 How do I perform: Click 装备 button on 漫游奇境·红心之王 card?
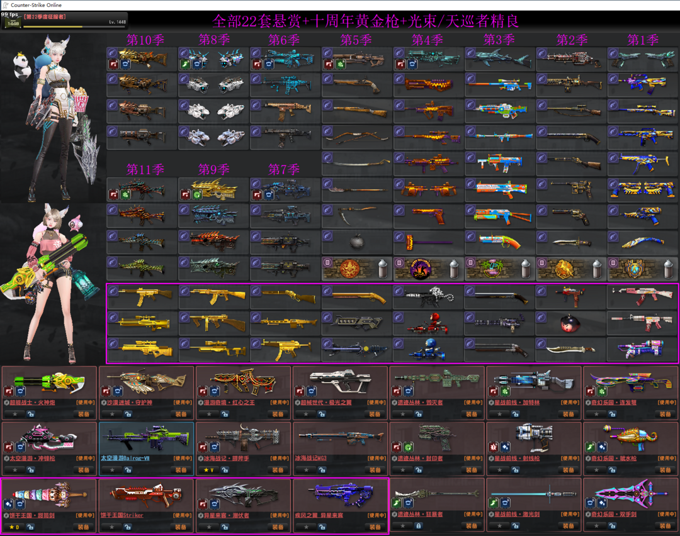[x=278, y=414]
